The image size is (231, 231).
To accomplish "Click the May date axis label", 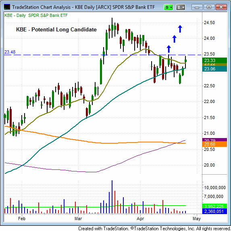I will (x=197, y=219).
